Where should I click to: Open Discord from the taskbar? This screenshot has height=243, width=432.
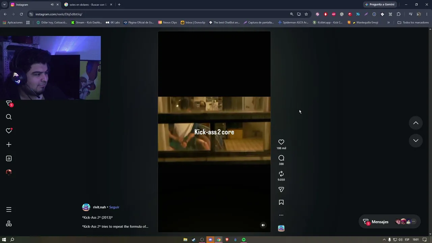(210, 240)
